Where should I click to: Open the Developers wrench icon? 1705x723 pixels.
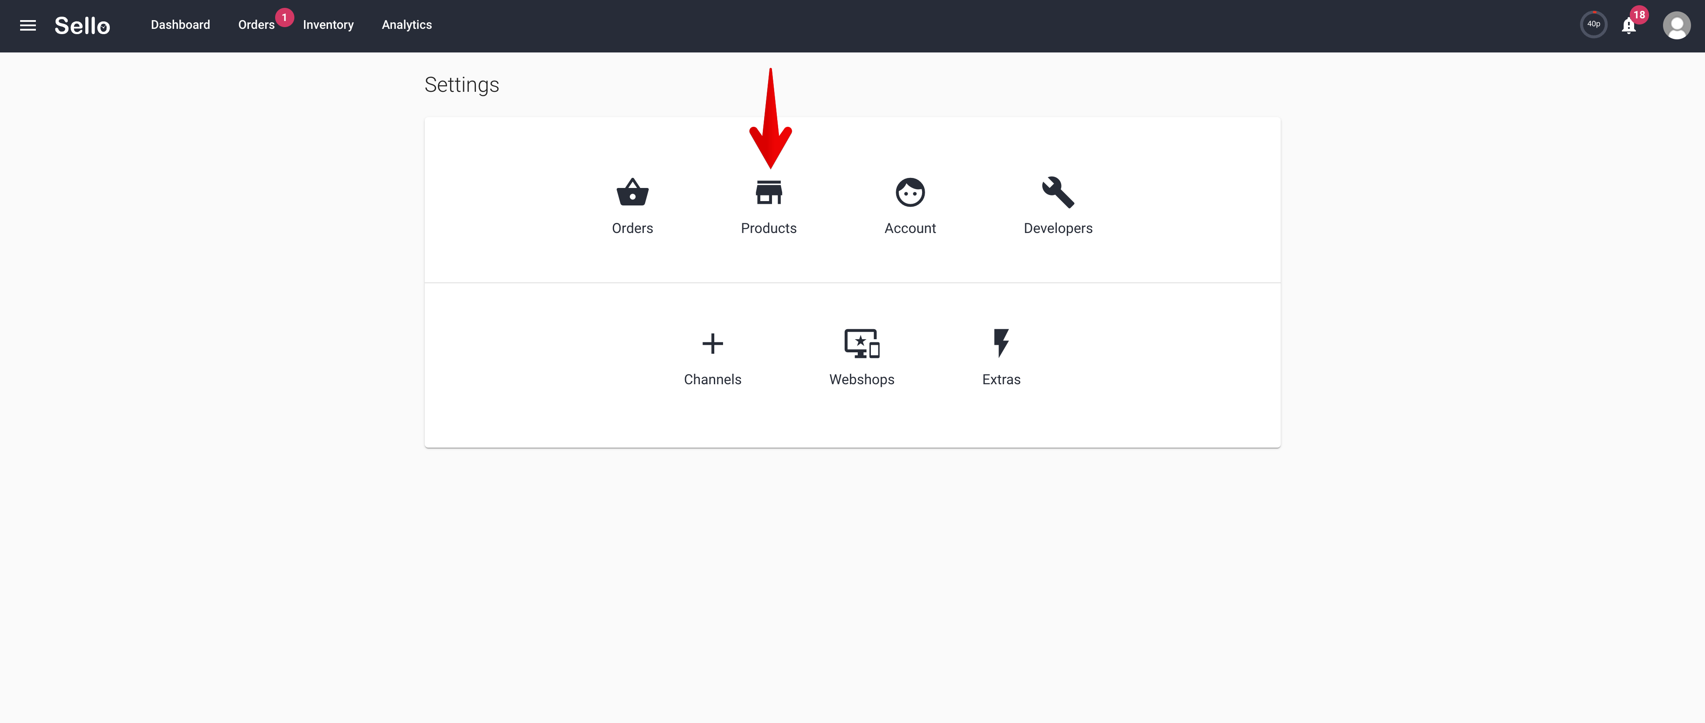(1058, 192)
